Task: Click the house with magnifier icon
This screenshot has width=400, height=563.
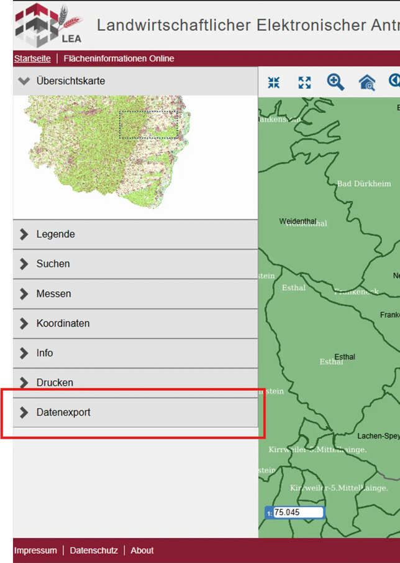Action: point(367,83)
